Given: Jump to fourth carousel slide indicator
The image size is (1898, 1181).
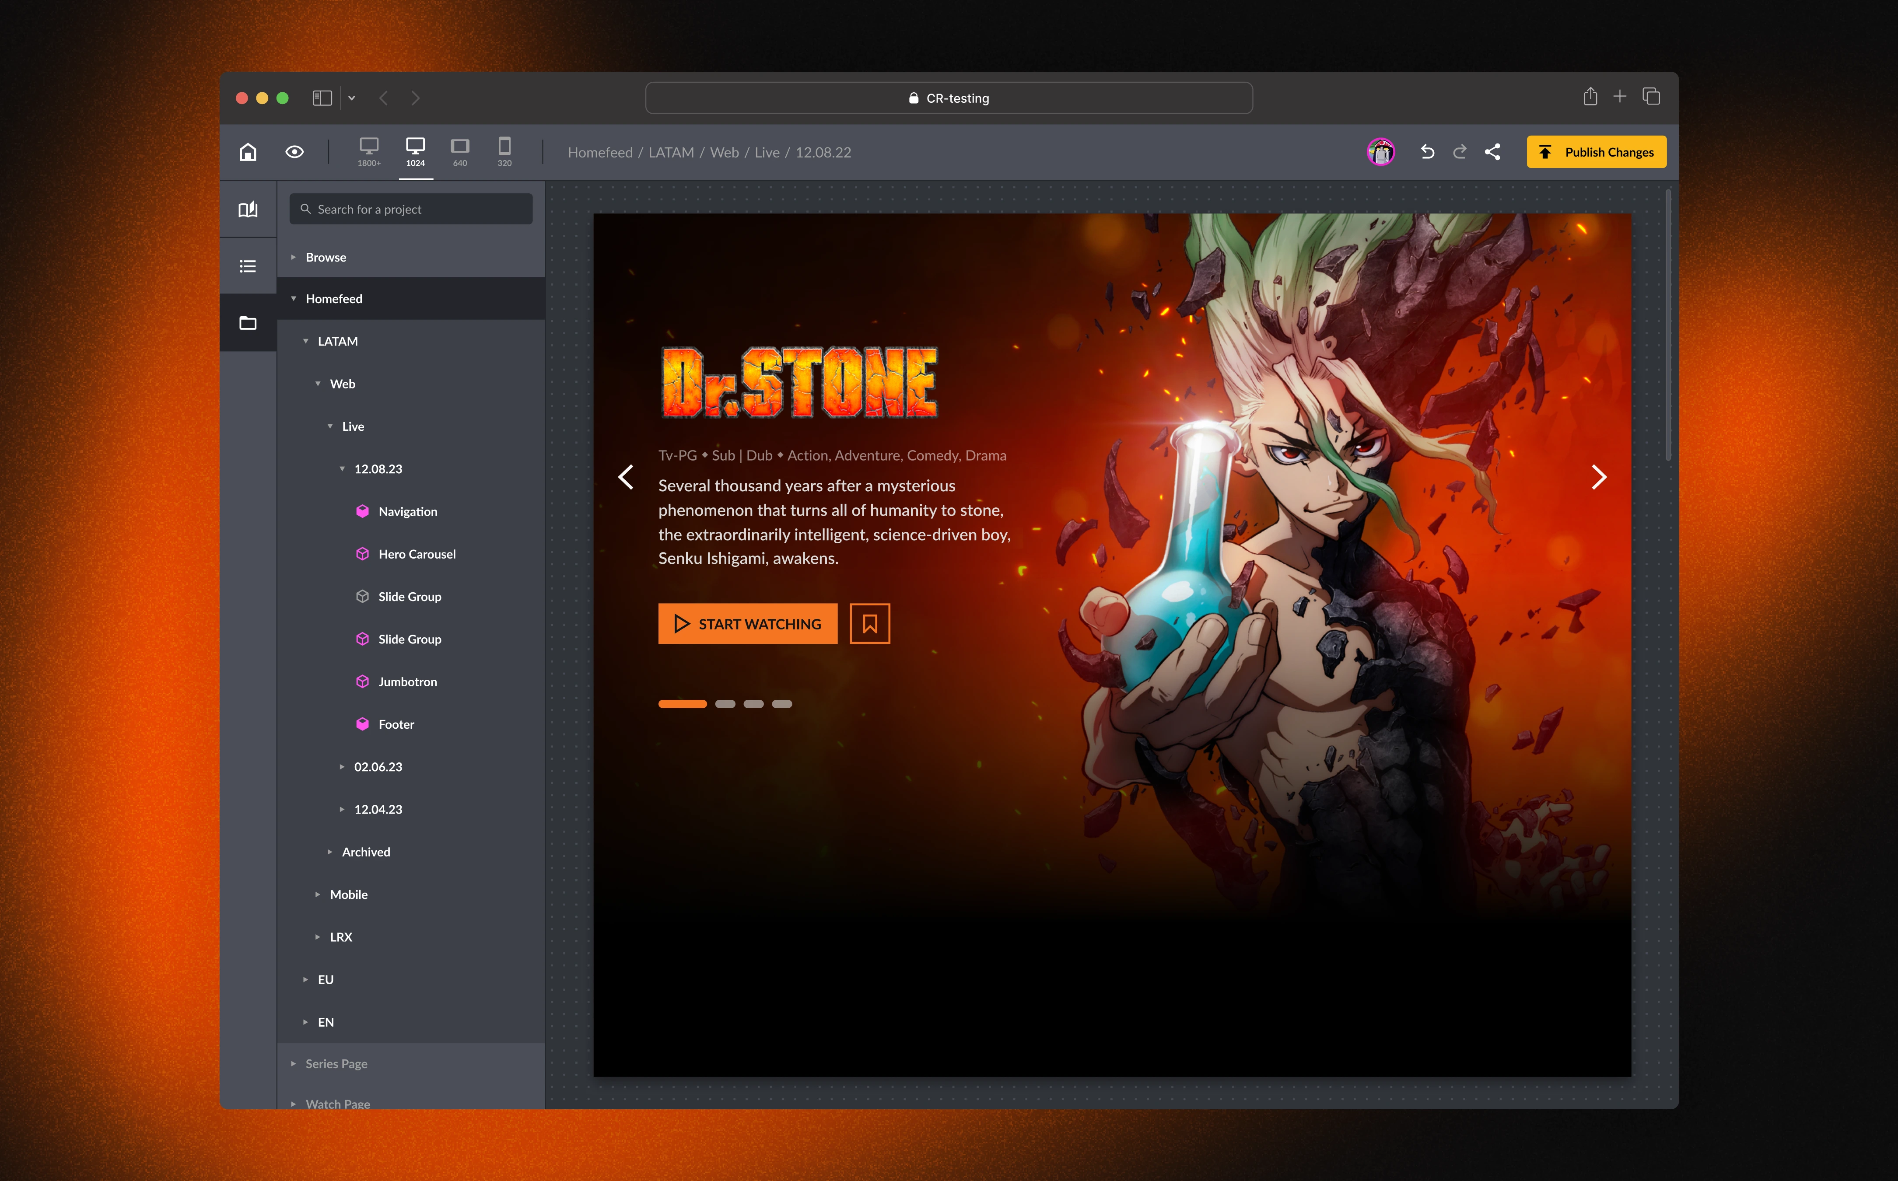Looking at the screenshot, I should tap(782, 704).
